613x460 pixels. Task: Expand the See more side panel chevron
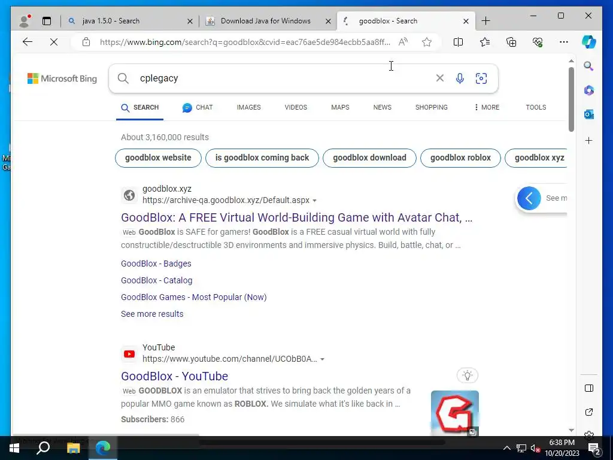pyautogui.click(x=529, y=198)
